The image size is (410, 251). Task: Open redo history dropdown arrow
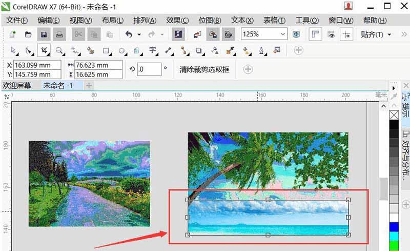click(x=162, y=34)
